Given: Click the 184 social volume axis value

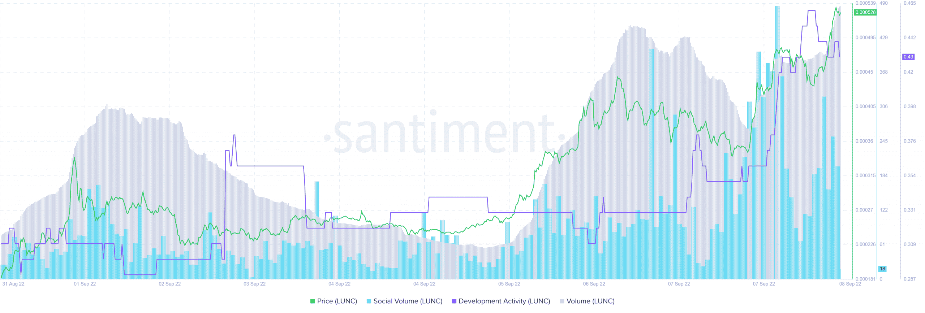Looking at the screenshot, I should point(883,175).
